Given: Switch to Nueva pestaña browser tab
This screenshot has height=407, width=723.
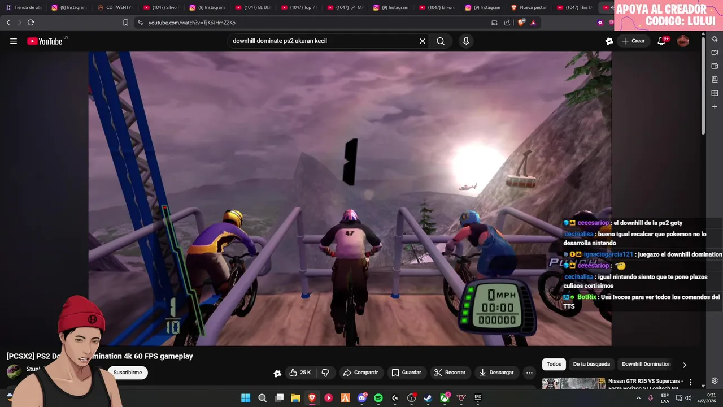Looking at the screenshot, I should click(528, 7).
